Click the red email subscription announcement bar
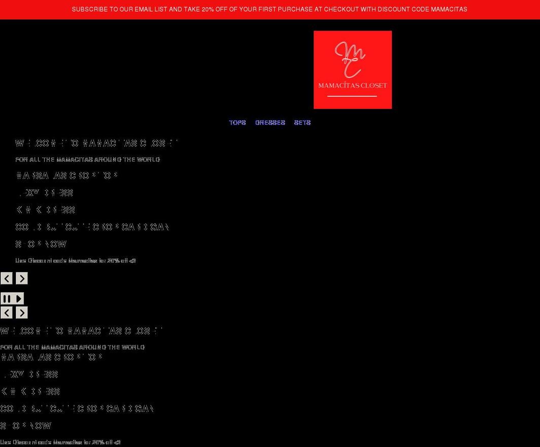 tap(269, 9)
